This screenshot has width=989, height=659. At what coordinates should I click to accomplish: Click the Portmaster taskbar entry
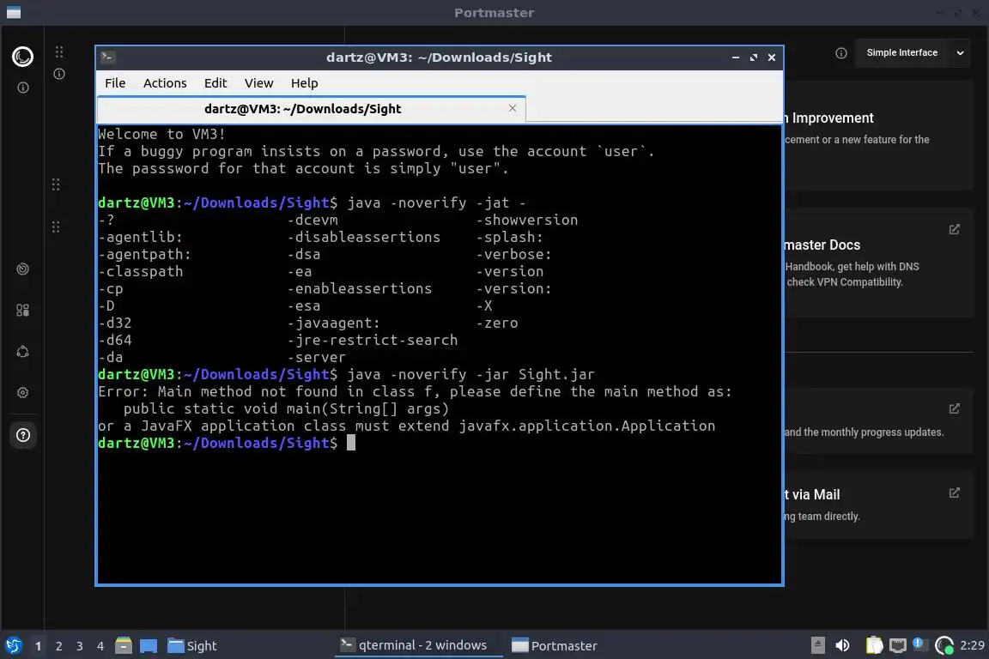click(555, 646)
